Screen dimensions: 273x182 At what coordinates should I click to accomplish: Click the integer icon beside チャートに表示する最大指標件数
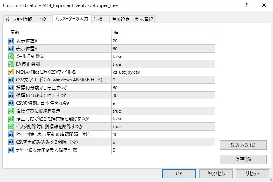11,150
